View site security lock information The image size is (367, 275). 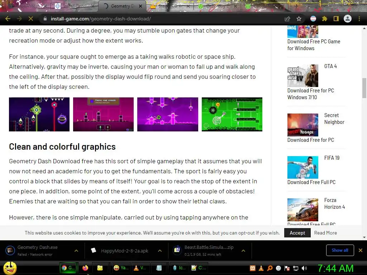45,19
